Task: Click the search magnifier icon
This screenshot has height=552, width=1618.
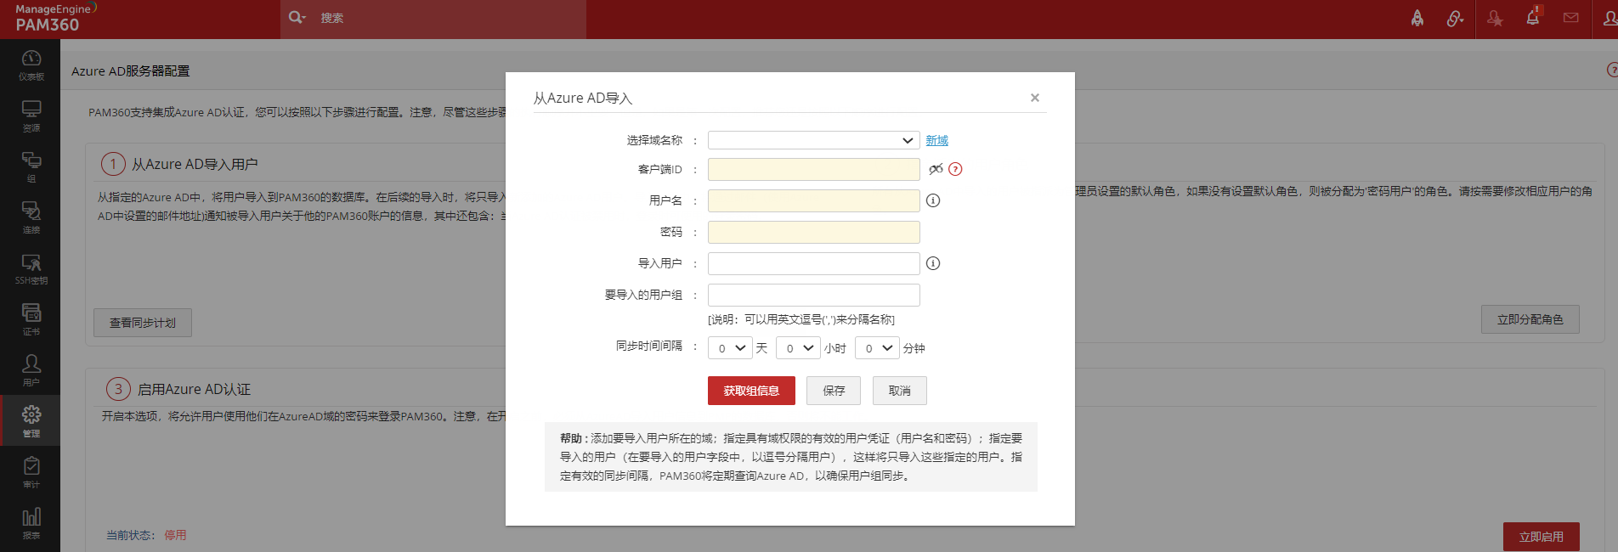Action: (296, 17)
